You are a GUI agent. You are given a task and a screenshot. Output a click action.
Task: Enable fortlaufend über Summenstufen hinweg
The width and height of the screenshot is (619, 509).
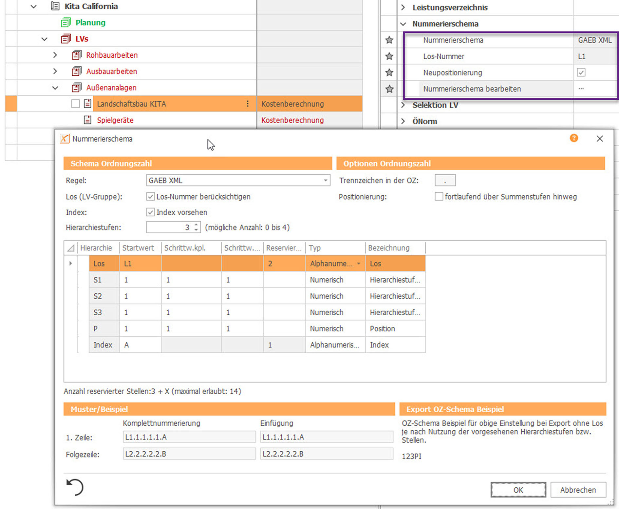tap(439, 197)
